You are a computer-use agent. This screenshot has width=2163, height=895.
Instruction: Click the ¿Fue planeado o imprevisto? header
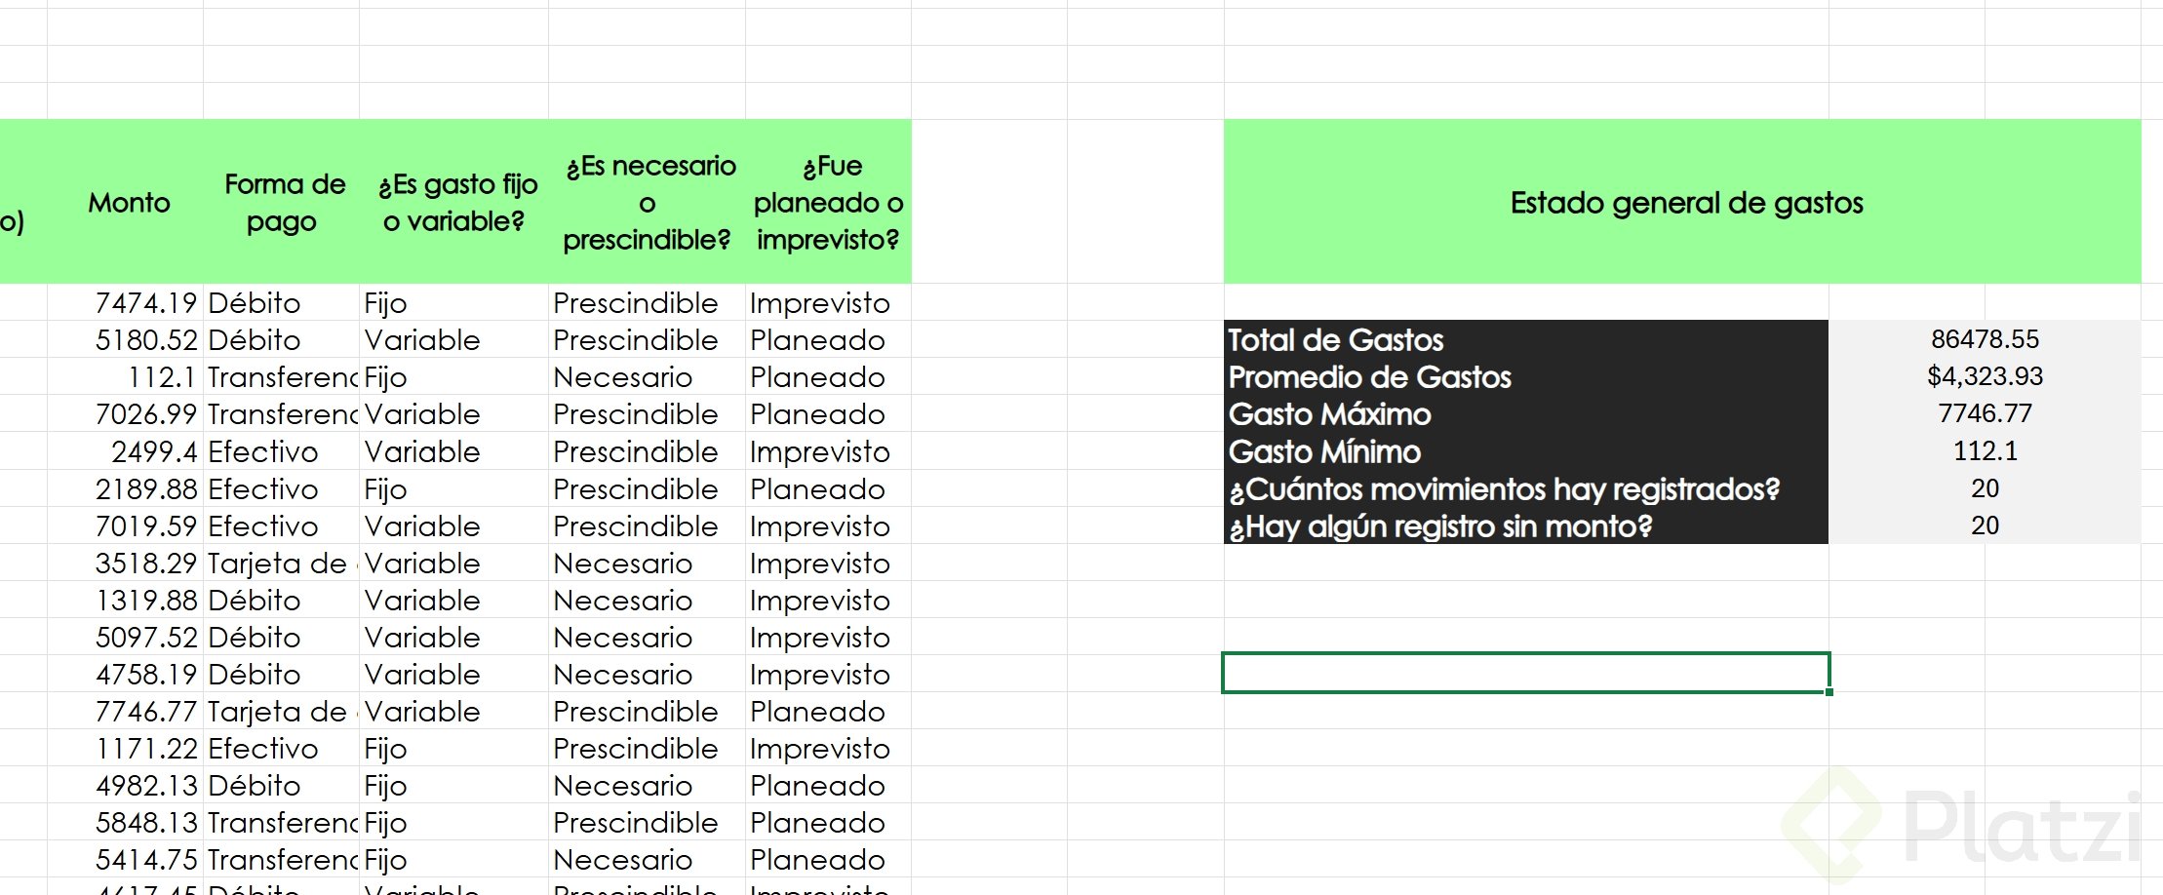click(828, 203)
